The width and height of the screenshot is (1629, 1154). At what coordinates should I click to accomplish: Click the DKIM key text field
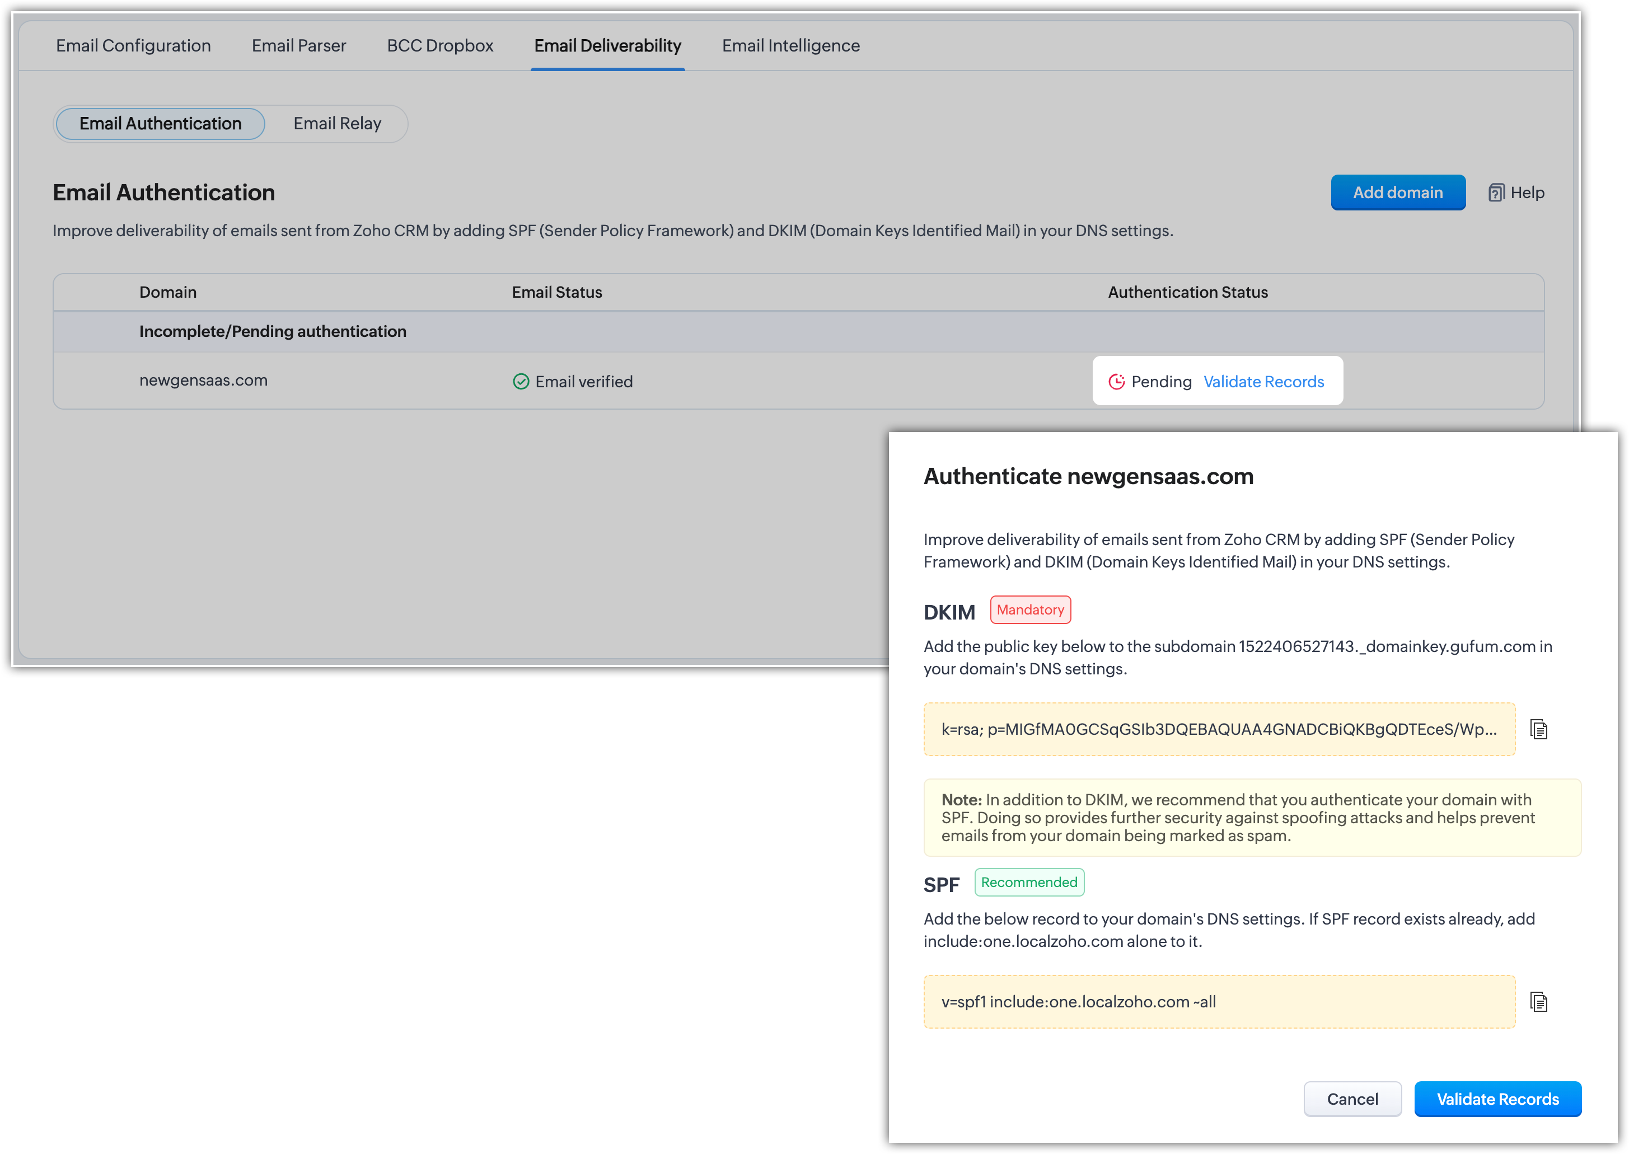(1219, 729)
